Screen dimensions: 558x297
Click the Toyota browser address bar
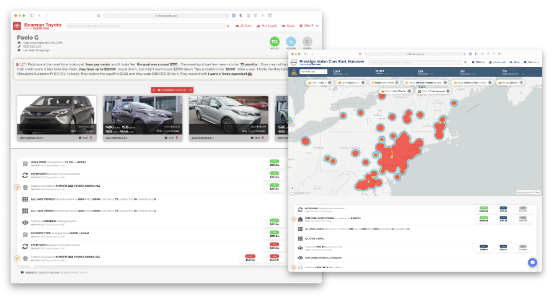click(166, 15)
